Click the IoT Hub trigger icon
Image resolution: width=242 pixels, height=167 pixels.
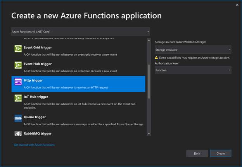point(18,98)
